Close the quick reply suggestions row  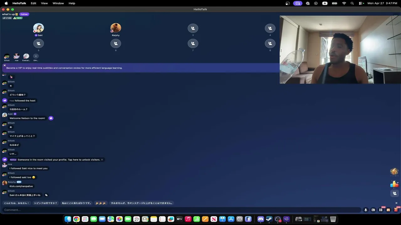tap(396, 203)
